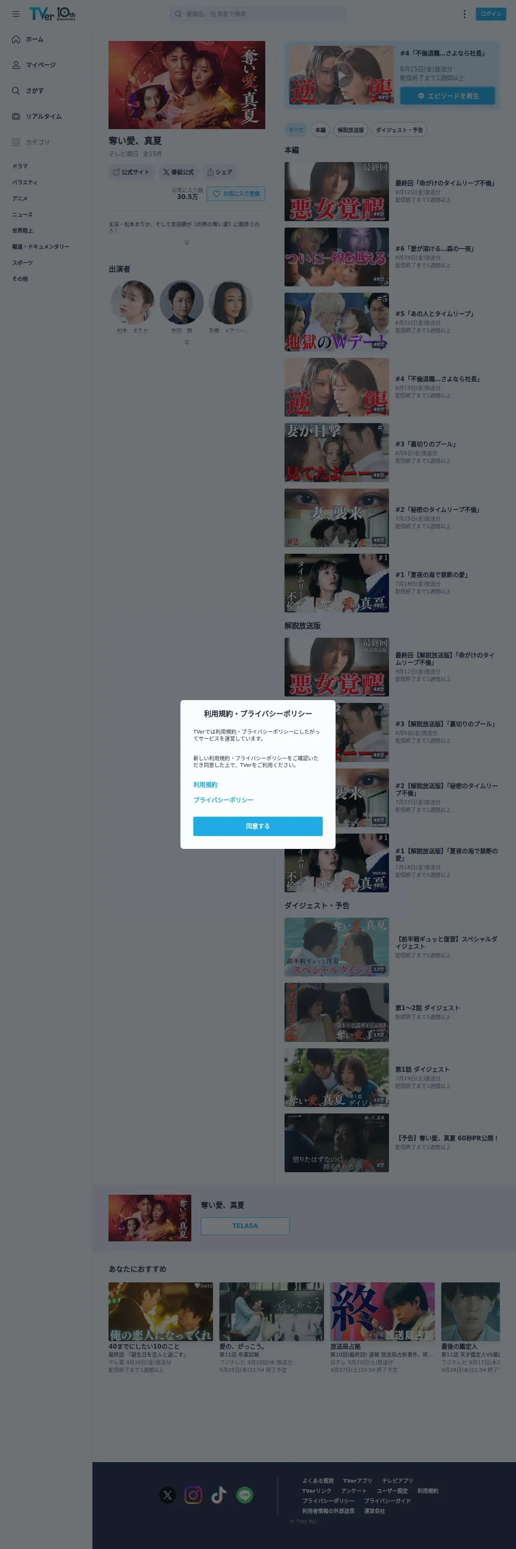Expand the show description chevron
This screenshot has width=516, height=1549.
click(x=187, y=242)
